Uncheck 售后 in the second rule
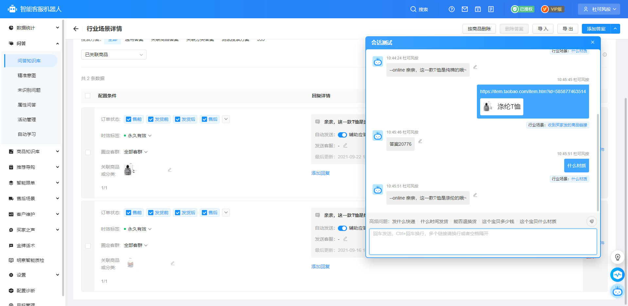The image size is (628, 306). click(x=204, y=213)
